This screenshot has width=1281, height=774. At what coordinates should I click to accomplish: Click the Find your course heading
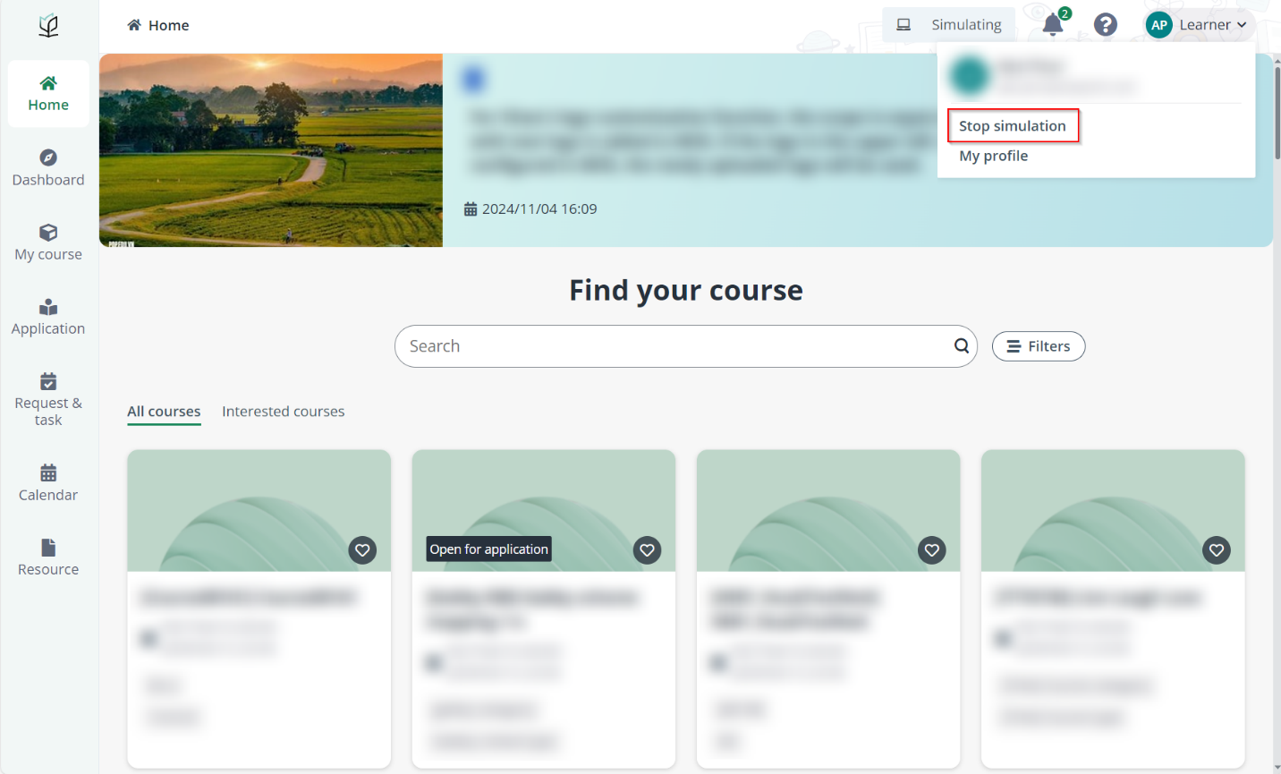click(x=686, y=290)
